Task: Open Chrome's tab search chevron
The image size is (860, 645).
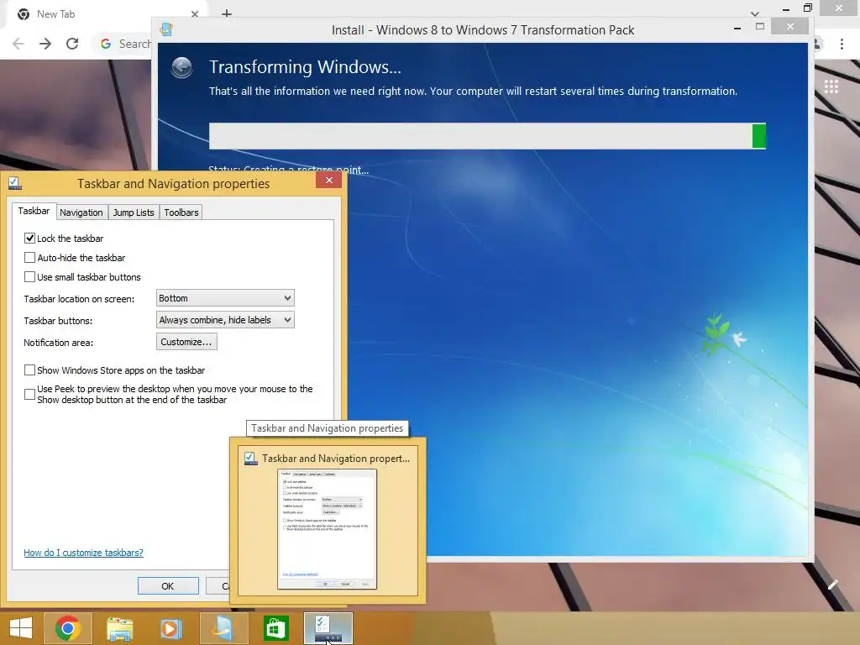Action: 755,14
